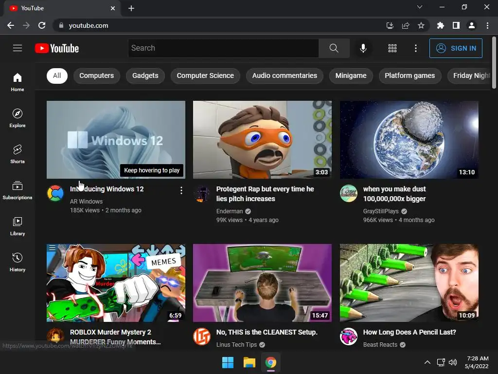Viewport: 498px width, 374px height.
Task: Open Linus Tech Tips channel avatar
Action: click(x=202, y=337)
